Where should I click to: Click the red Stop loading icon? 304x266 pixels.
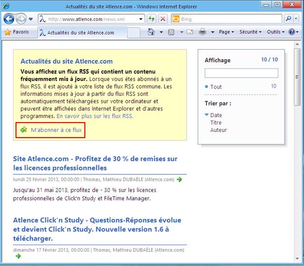click(163, 19)
